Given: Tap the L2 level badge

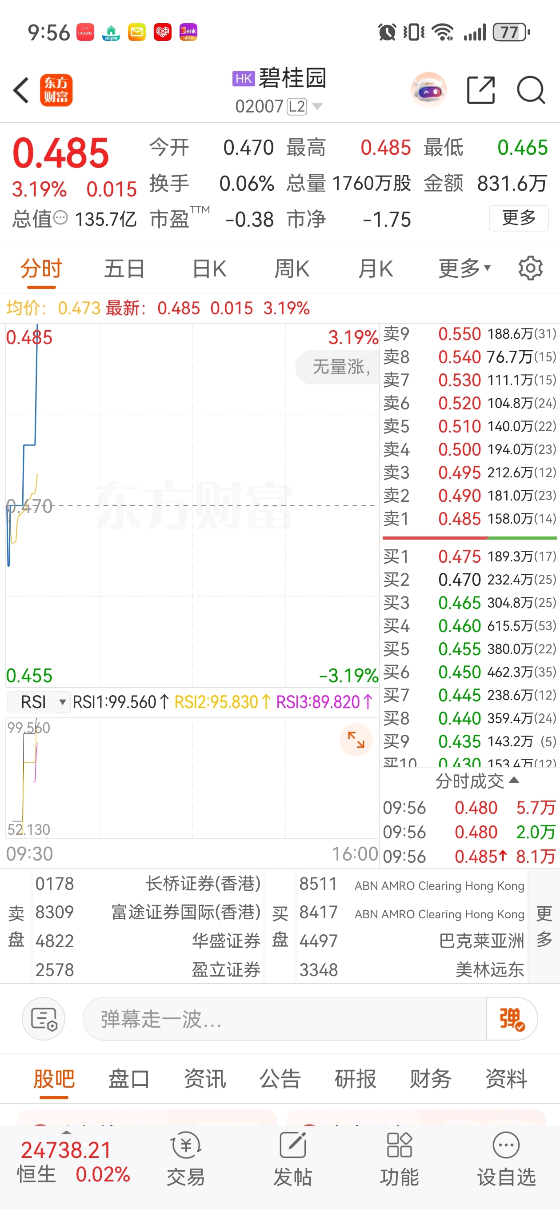Looking at the screenshot, I should click(x=296, y=107).
